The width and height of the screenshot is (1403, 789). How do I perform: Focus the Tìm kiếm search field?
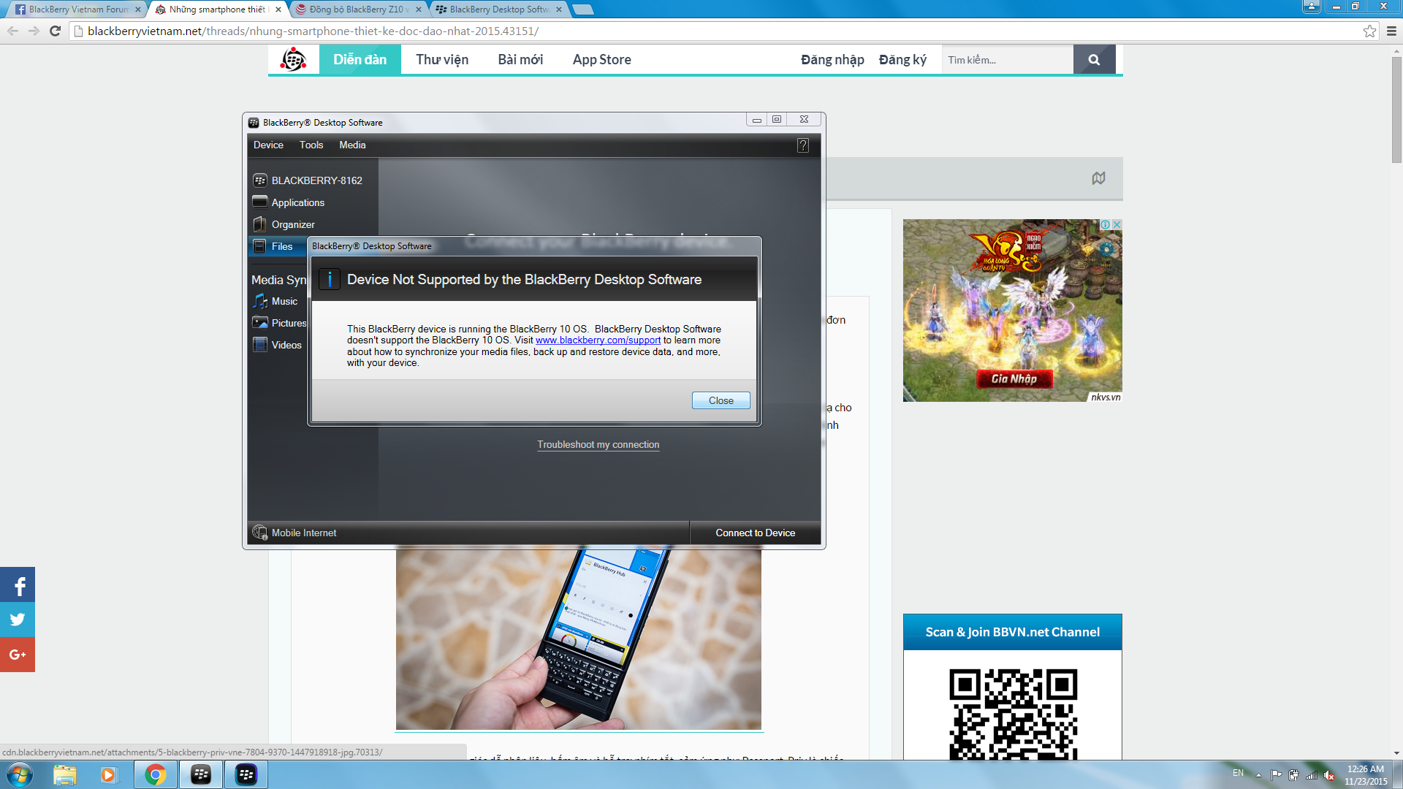1007,59
